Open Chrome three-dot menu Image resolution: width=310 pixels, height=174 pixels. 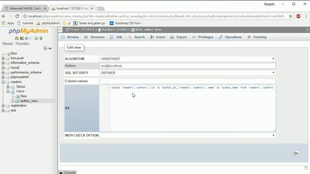click(306, 16)
